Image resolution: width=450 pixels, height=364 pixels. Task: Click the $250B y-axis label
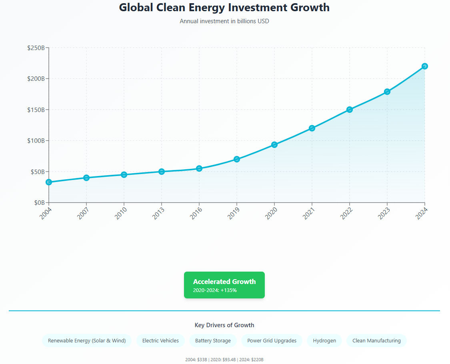(x=36, y=48)
